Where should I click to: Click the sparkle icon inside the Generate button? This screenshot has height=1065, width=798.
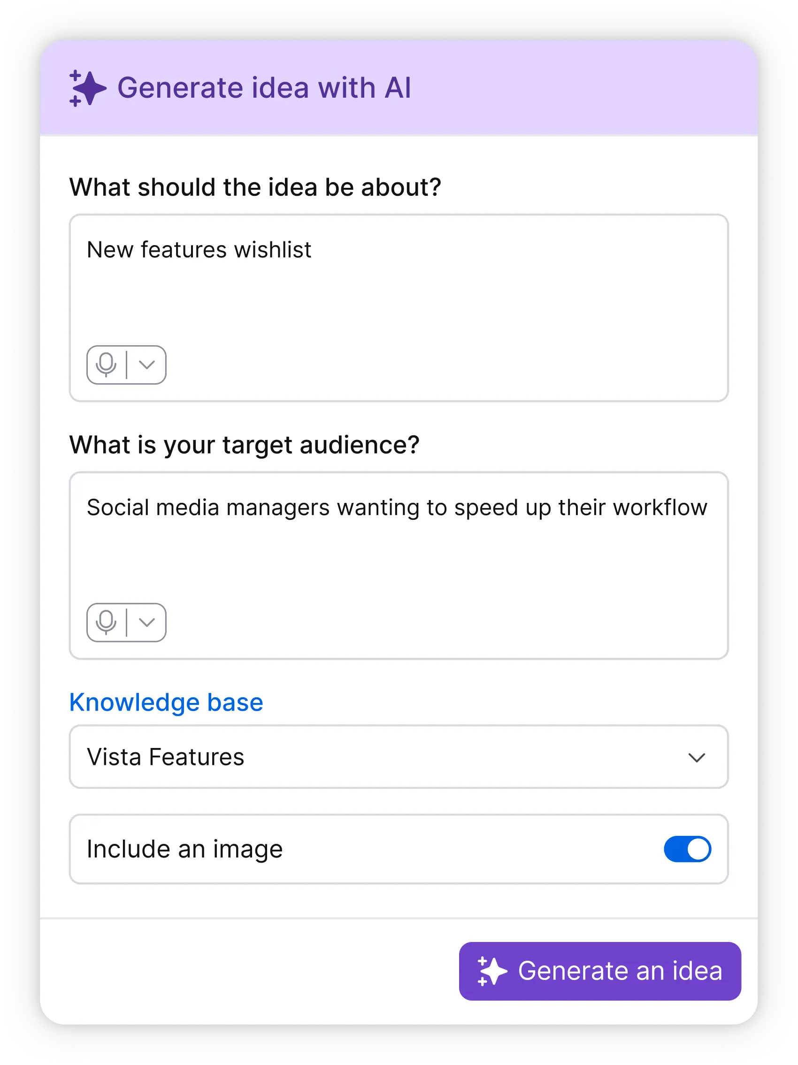click(x=491, y=971)
